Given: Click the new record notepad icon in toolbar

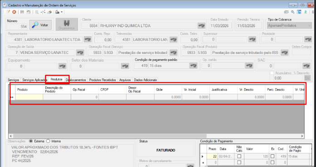Looking at the screenshot, I should click(8, 12).
